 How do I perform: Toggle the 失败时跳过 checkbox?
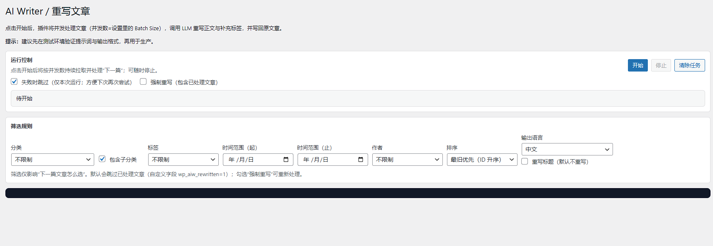point(15,82)
